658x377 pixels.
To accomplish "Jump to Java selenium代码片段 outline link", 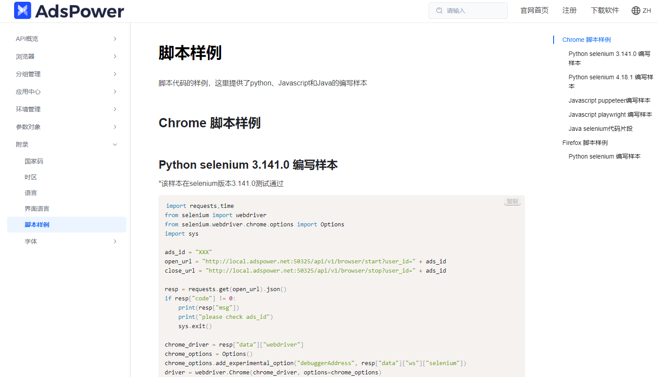I will point(600,129).
